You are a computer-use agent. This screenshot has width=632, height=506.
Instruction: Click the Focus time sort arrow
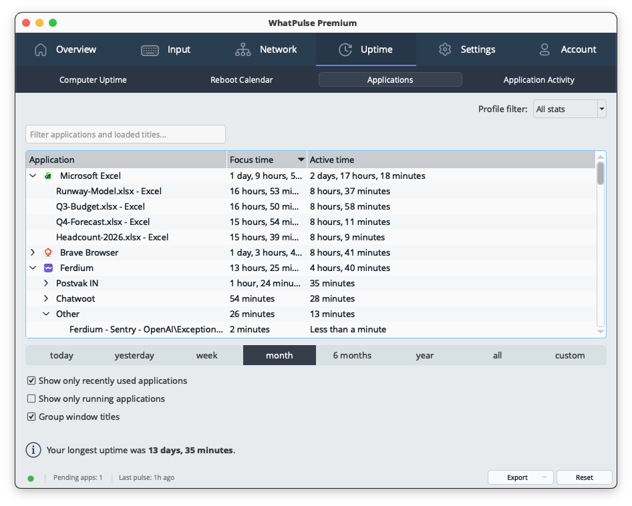tap(301, 160)
